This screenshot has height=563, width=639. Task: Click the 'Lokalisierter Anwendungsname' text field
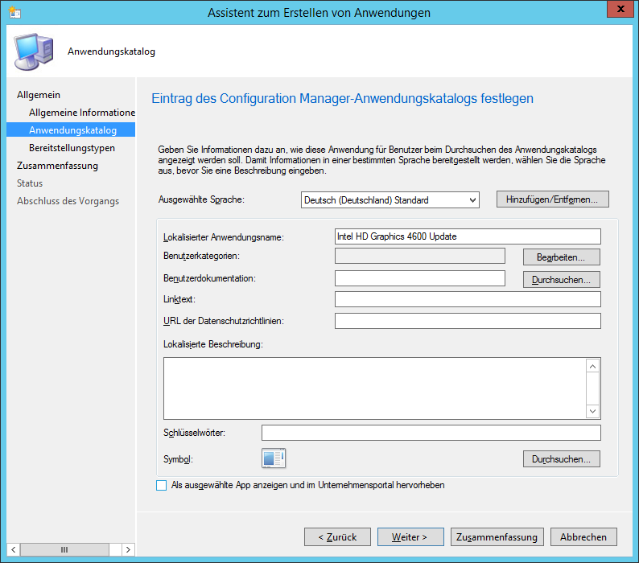pyautogui.click(x=467, y=236)
